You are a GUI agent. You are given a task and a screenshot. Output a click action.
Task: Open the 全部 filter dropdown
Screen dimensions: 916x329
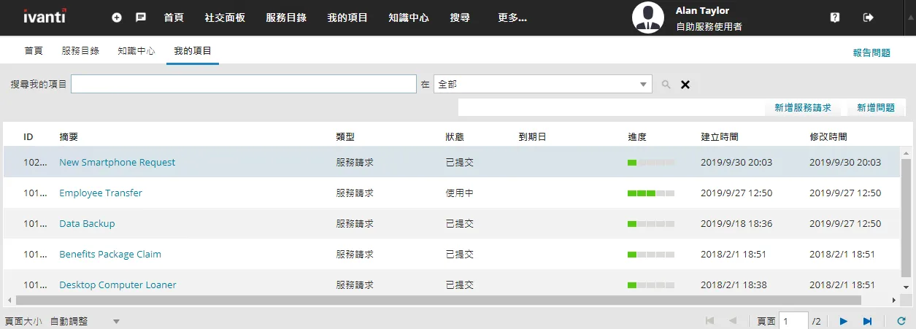pos(542,85)
